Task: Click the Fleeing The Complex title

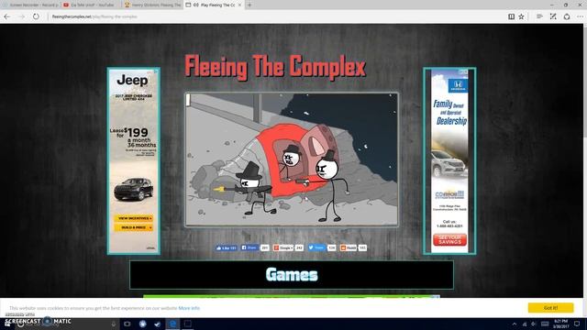Action: click(x=275, y=67)
